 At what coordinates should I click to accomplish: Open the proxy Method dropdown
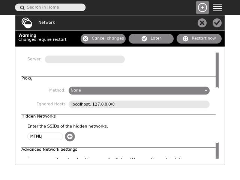[x=139, y=90]
